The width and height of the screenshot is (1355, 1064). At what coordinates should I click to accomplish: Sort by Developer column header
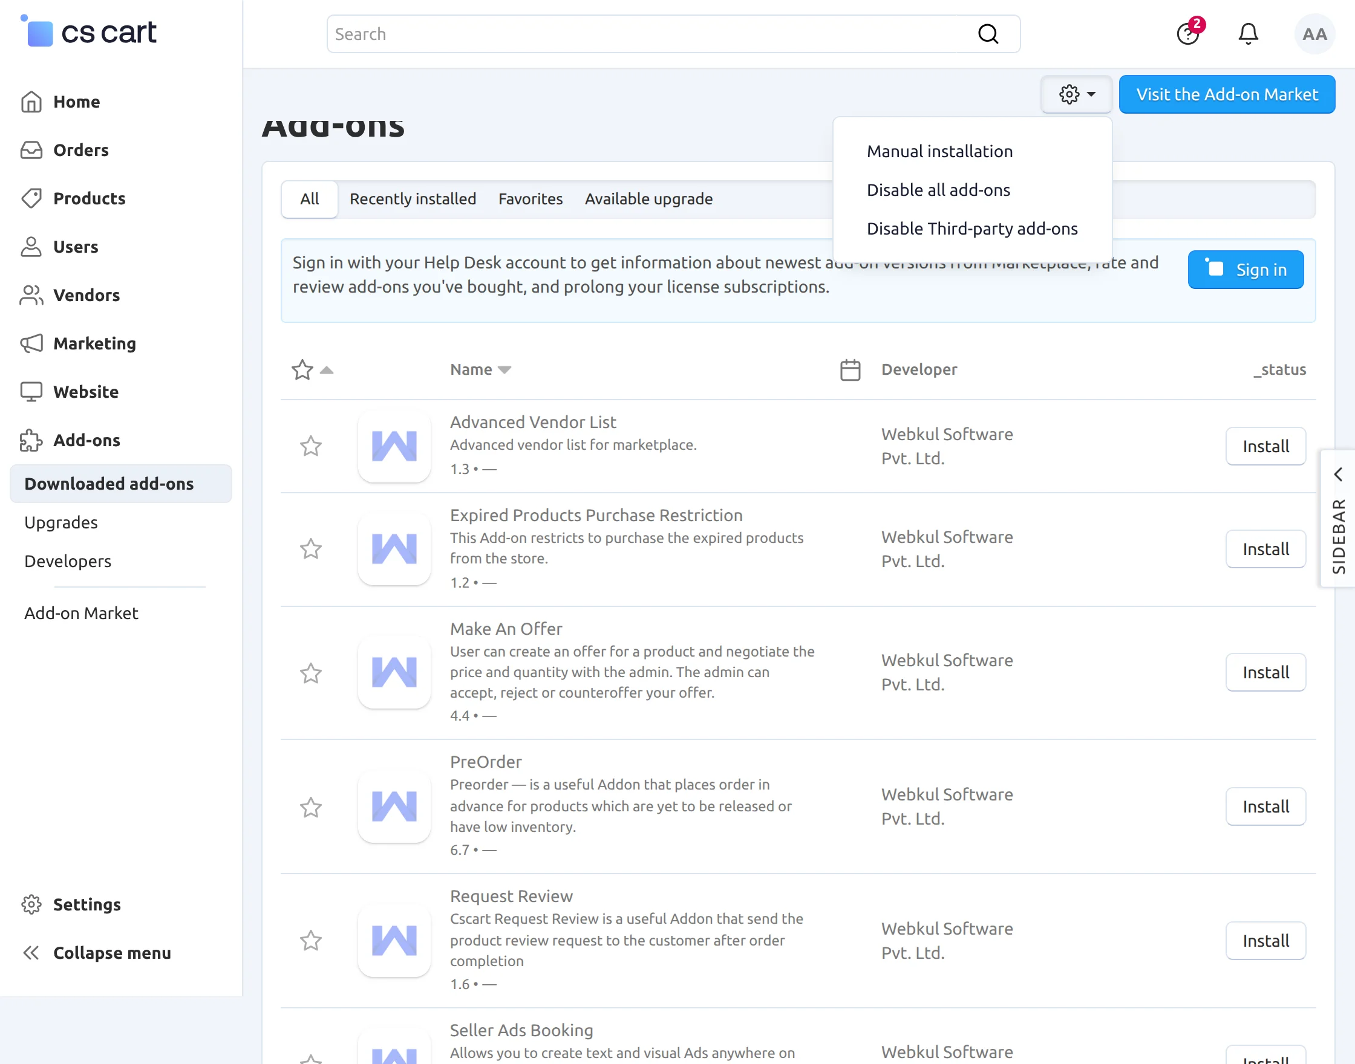click(919, 369)
